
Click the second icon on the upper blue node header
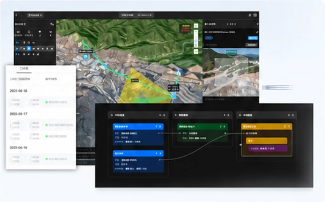point(160,127)
